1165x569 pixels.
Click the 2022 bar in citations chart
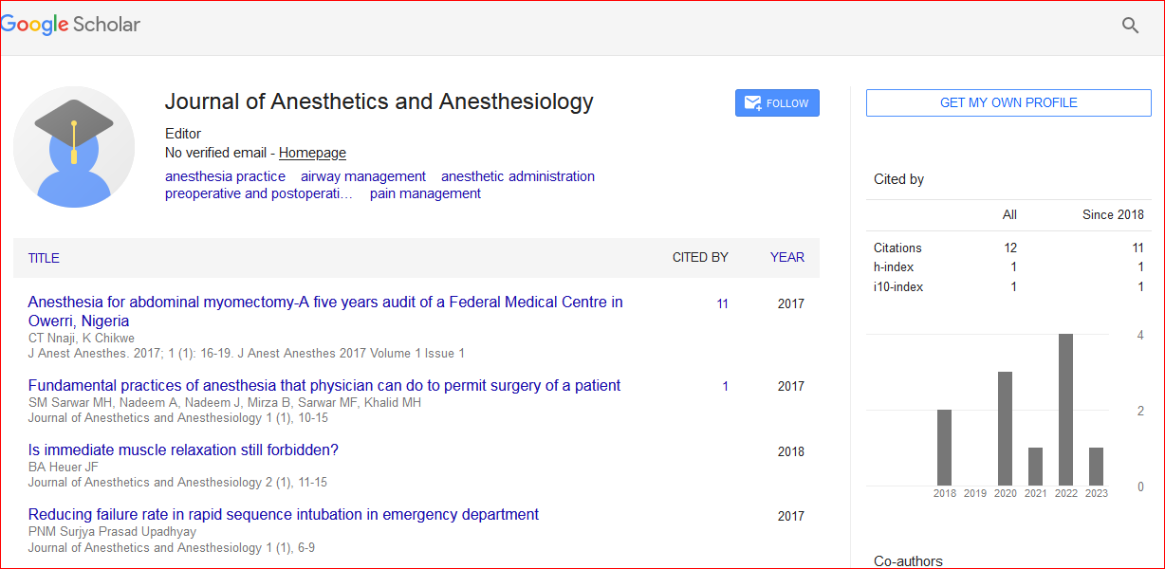(x=1065, y=409)
